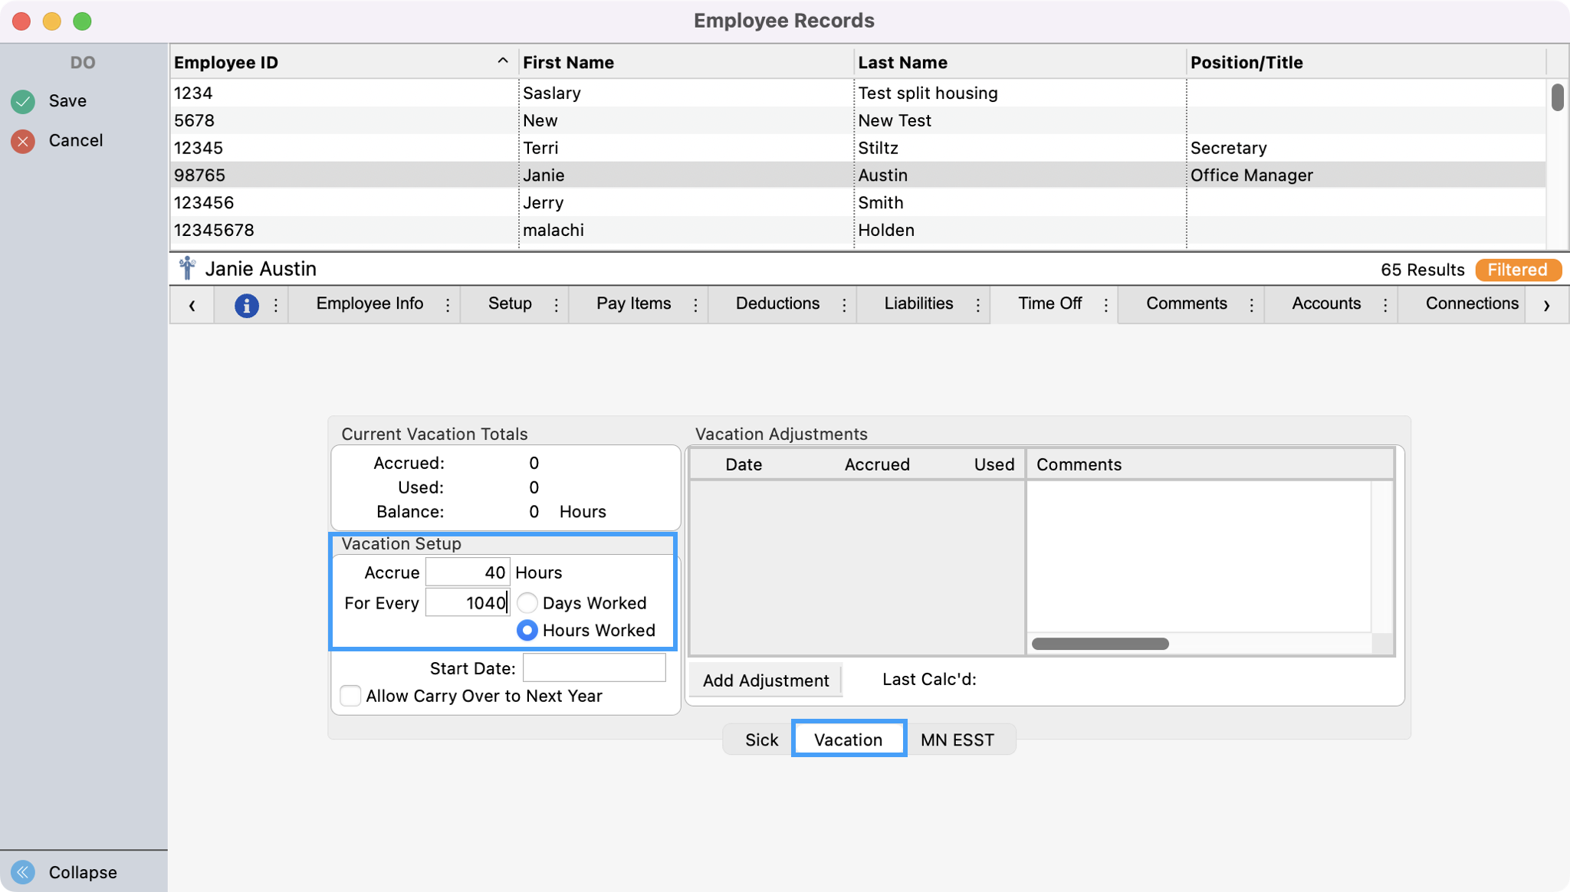
Task: Switch to the Sick tab
Action: (x=761, y=740)
